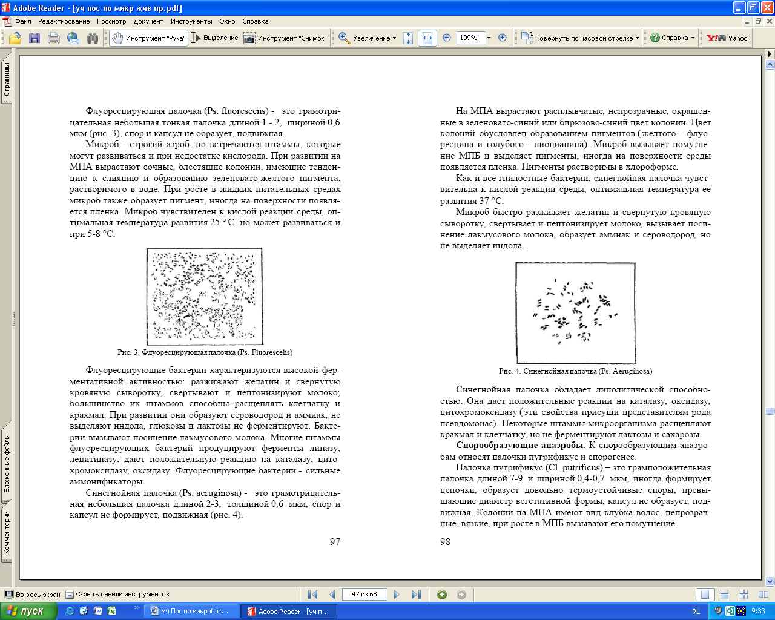Open the Документ menu

tap(148, 21)
